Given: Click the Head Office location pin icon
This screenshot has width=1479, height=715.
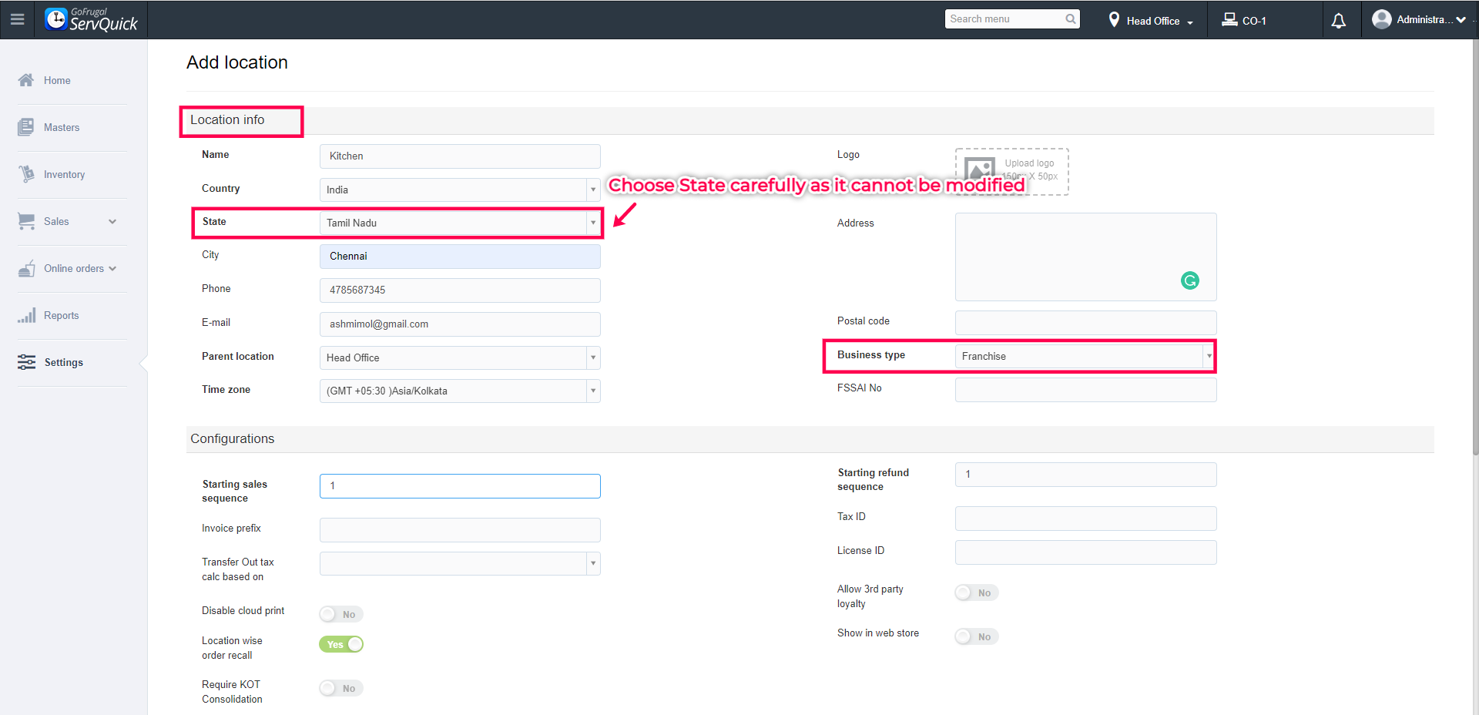Looking at the screenshot, I should click(1114, 19).
